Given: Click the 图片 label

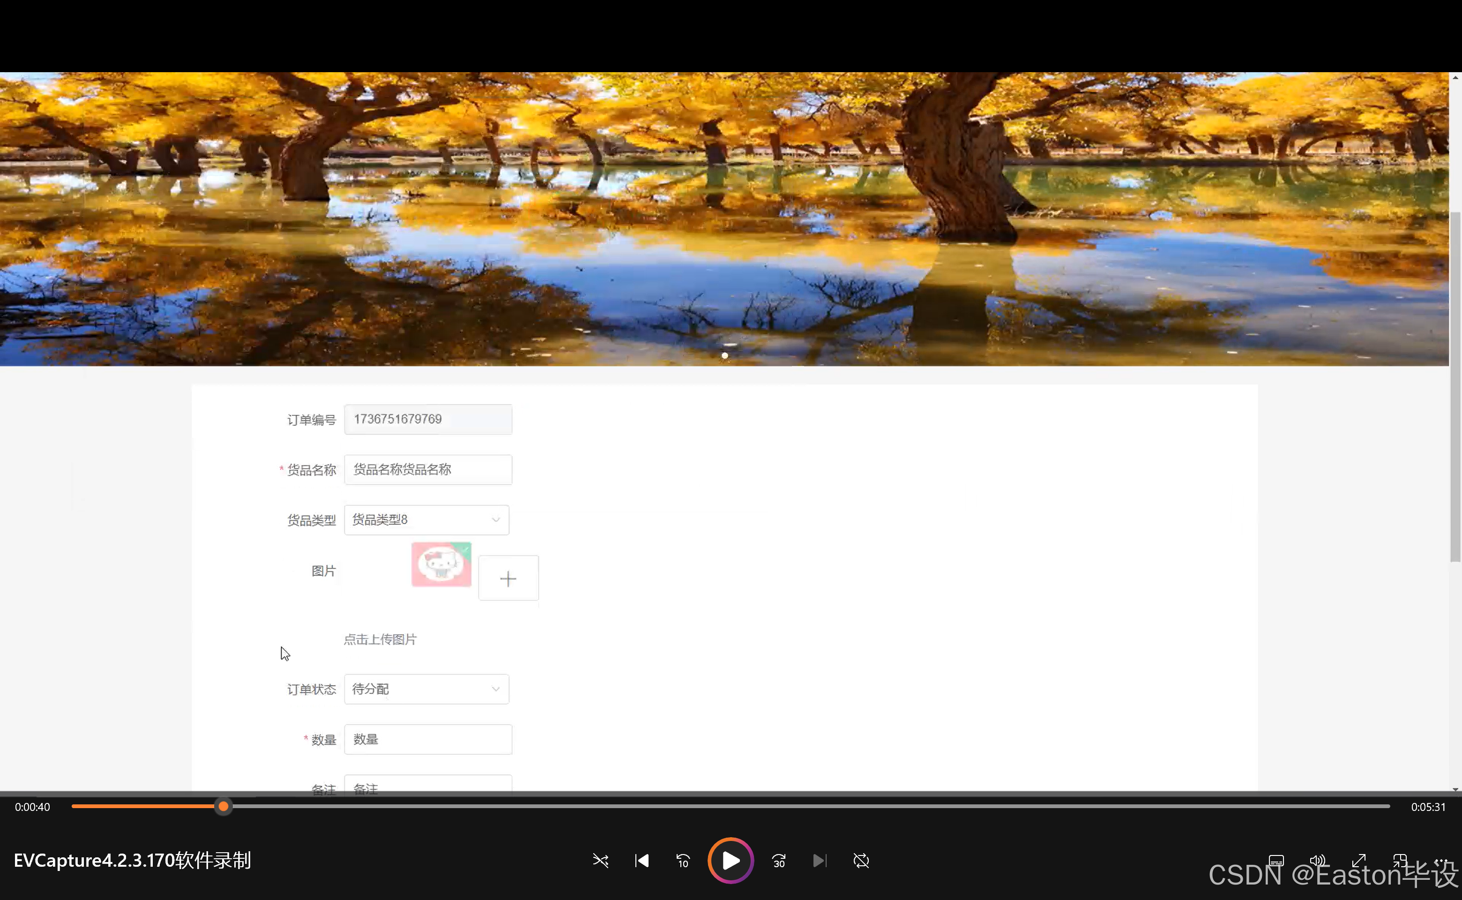Looking at the screenshot, I should 324,571.
